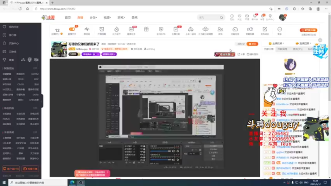Screen dimensions: 331x186
Task: Click the 我要开播 button at sidebar bottom
Action: 30,169
